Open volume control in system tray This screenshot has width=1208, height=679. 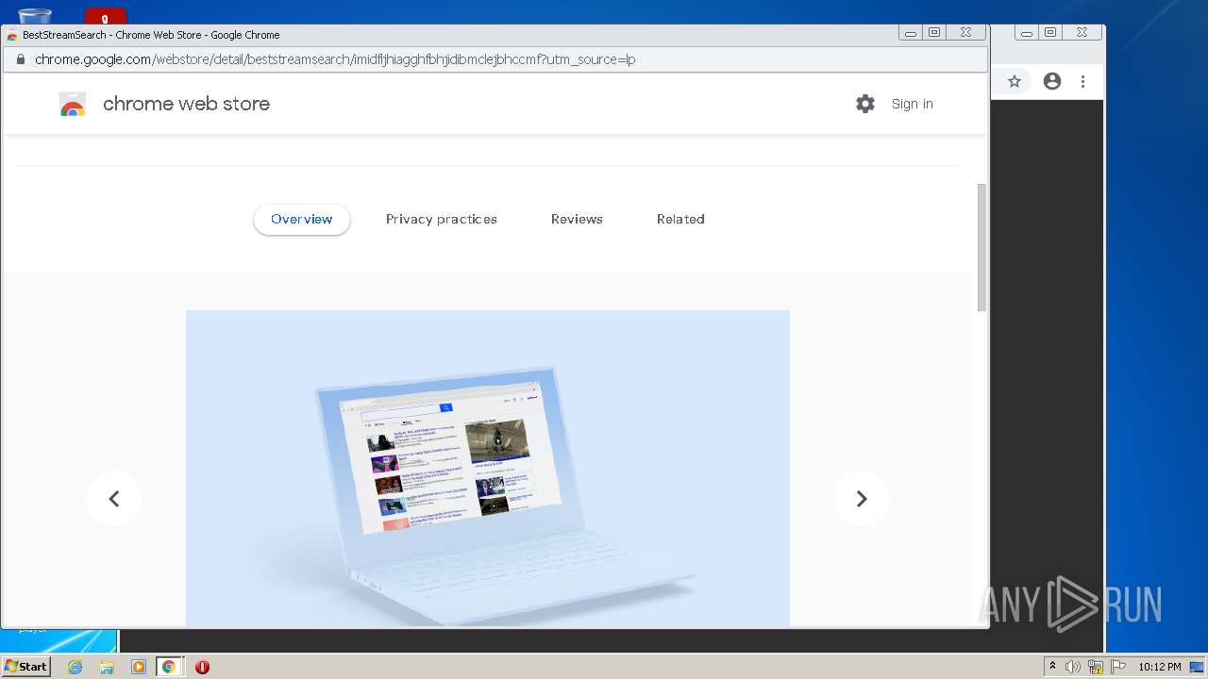(x=1073, y=667)
